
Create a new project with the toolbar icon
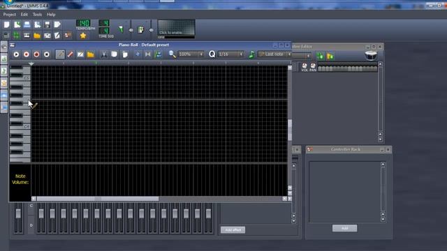pyautogui.click(x=7, y=25)
